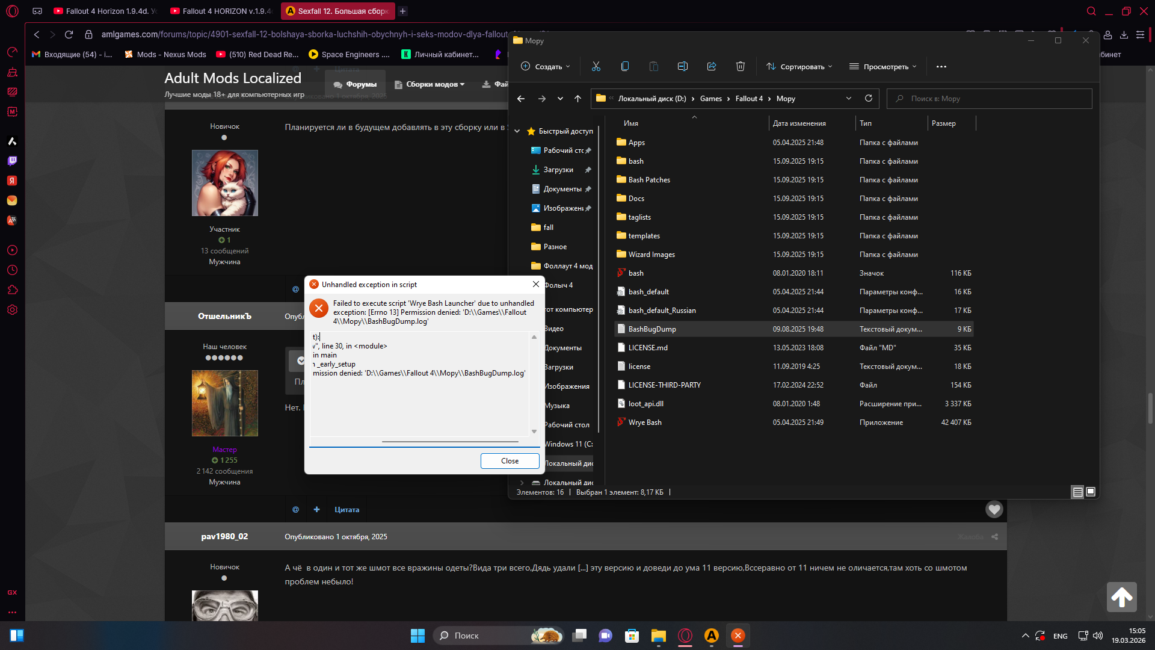Open File Explorer from the taskbar
This screenshot has height=650, width=1155.
pyautogui.click(x=658, y=636)
